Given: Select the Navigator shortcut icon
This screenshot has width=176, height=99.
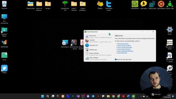Looking at the screenshot, I should [x=170, y=44].
